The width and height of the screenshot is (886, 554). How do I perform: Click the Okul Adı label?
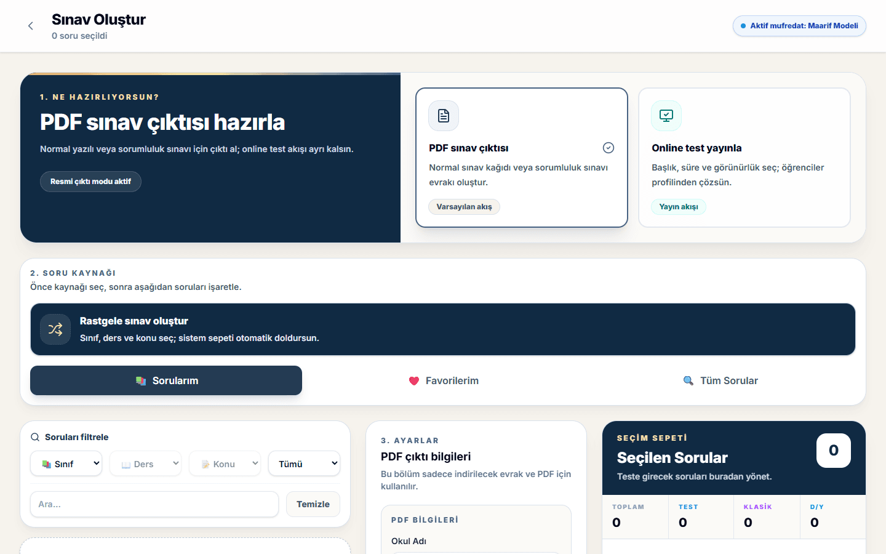click(409, 541)
